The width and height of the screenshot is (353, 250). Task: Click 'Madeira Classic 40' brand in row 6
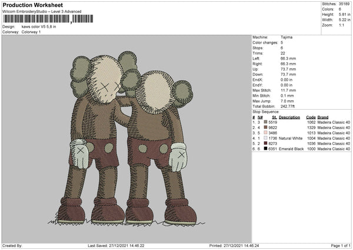pos(334,149)
